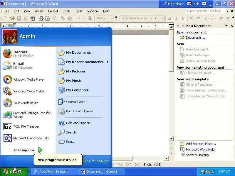Expand All Programs list

[x=28, y=150]
